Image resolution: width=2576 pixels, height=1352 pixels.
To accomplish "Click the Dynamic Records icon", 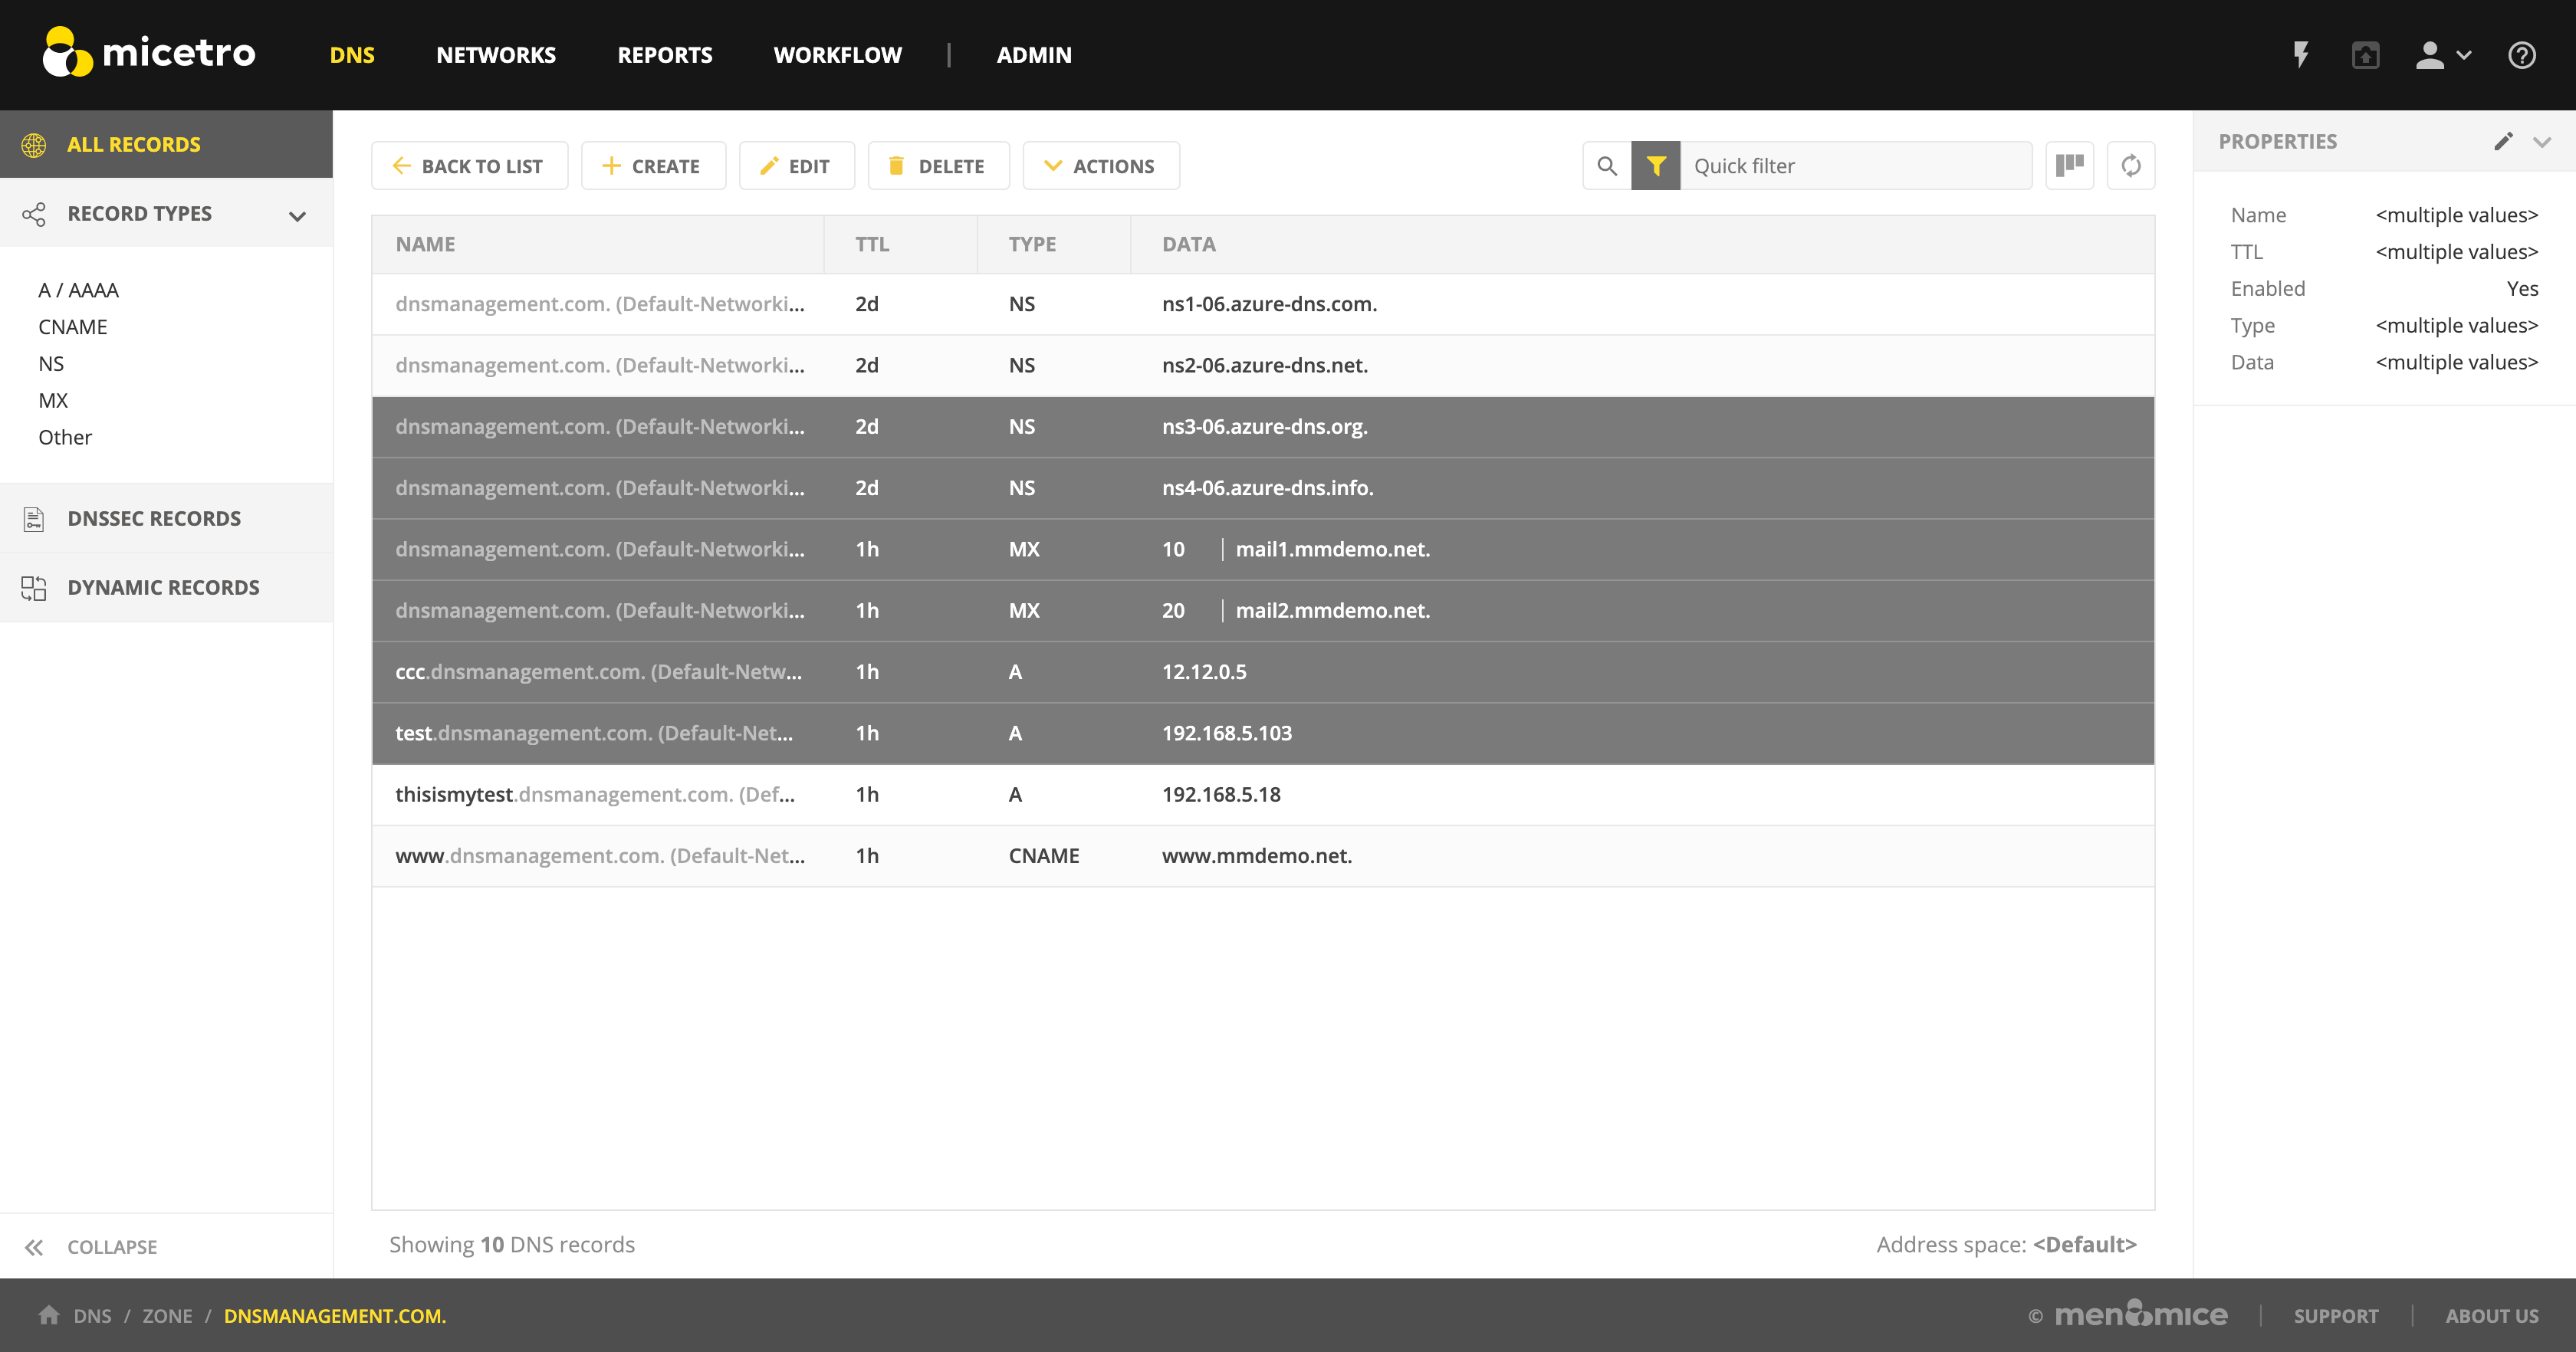I will pos(34,588).
